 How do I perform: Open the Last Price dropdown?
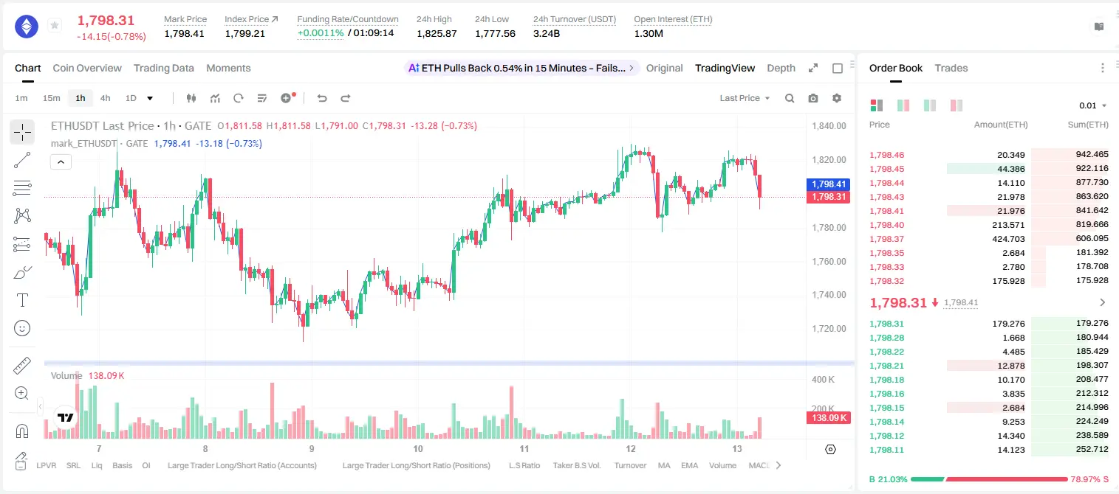click(x=745, y=98)
